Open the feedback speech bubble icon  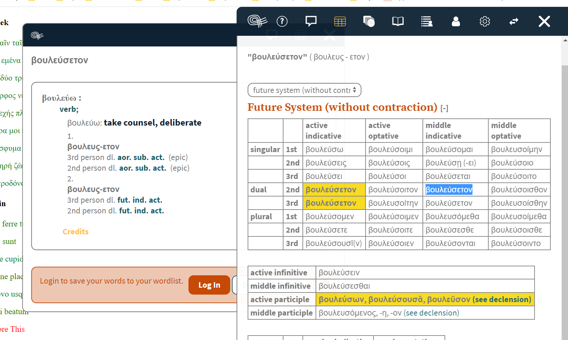[x=311, y=21]
